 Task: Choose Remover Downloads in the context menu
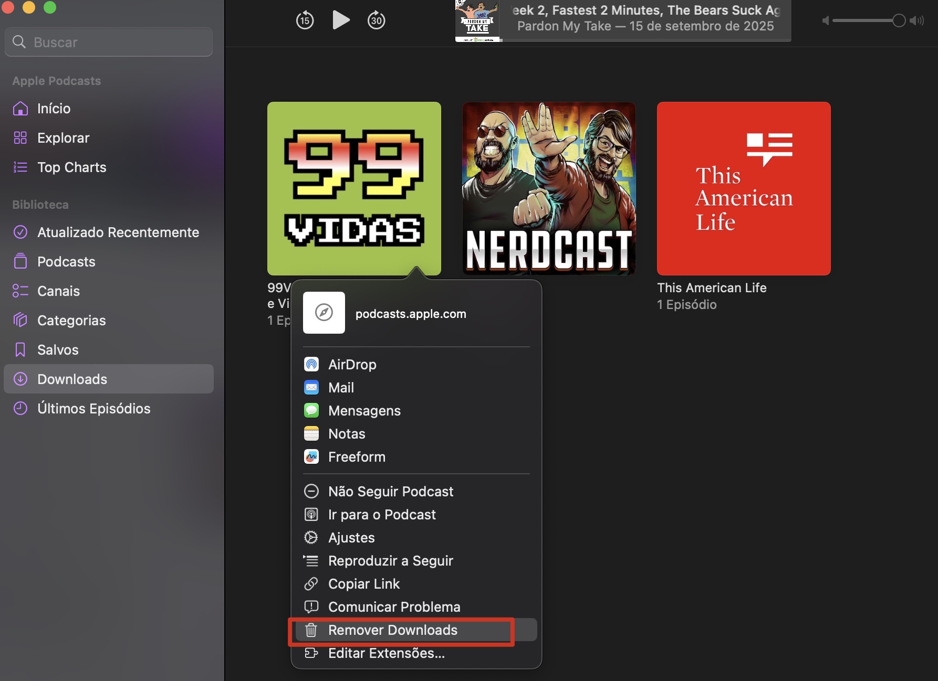click(x=393, y=630)
